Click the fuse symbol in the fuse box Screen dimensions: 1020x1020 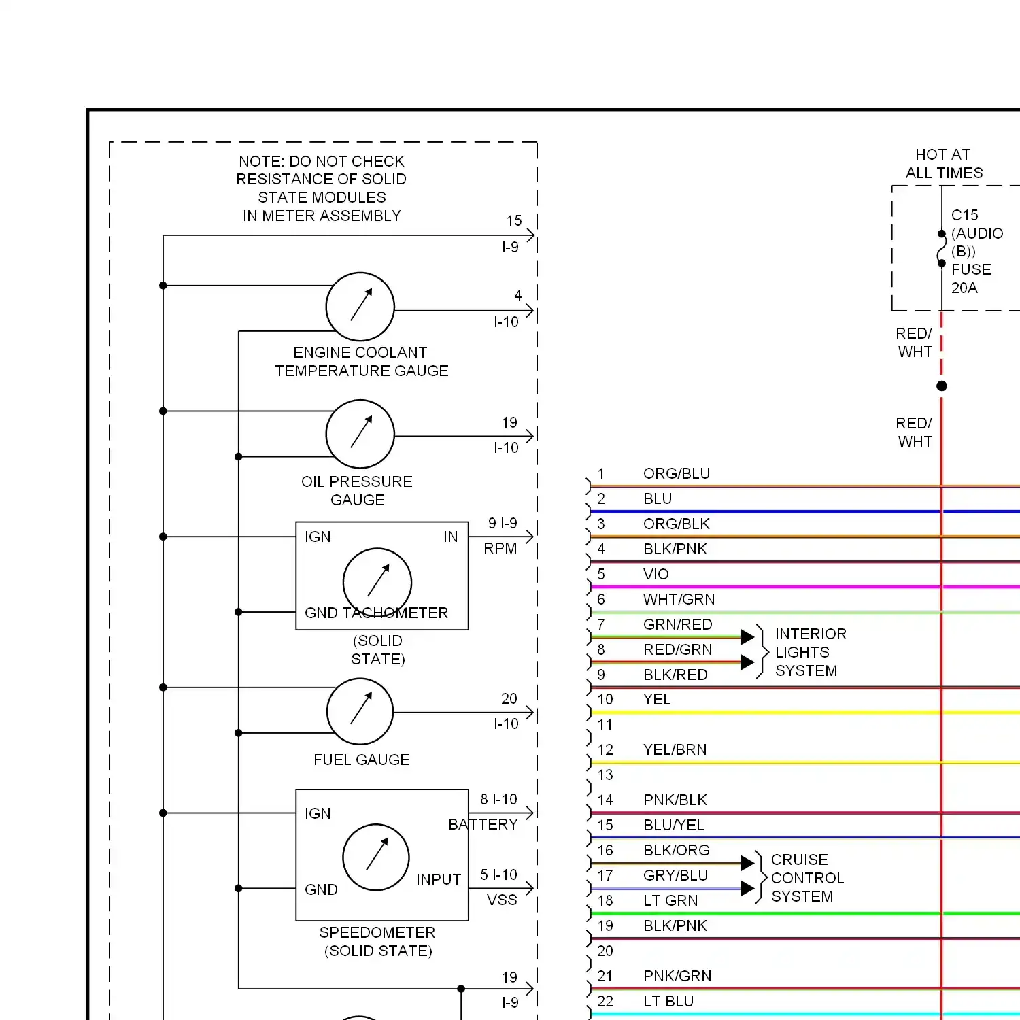[942, 248]
